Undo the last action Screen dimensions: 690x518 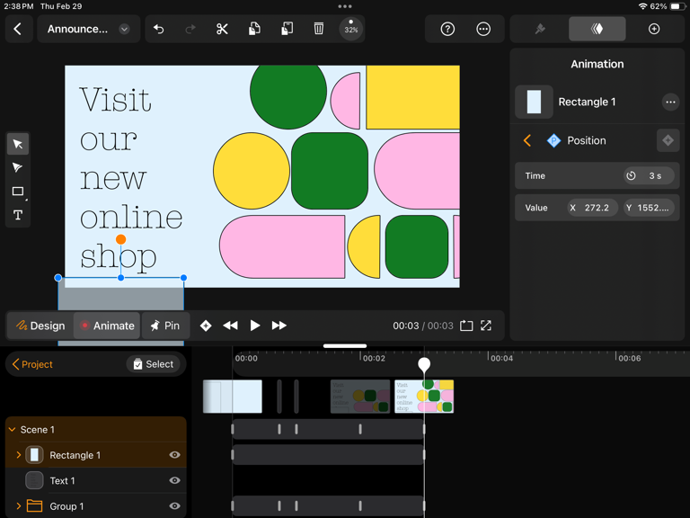[x=158, y=29]
